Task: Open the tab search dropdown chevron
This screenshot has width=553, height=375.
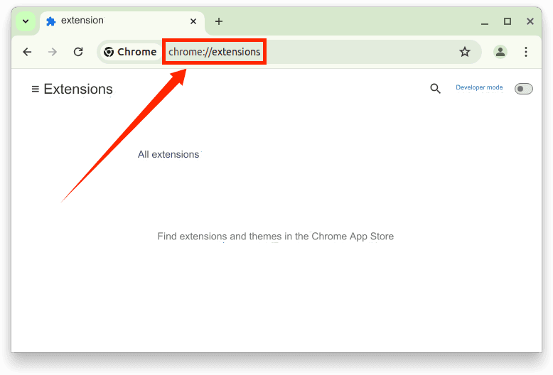Action: (26, 21)
